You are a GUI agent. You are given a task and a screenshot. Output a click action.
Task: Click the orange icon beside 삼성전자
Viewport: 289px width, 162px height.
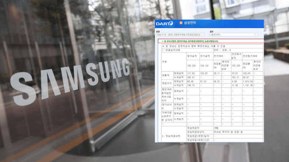(181, 23)
